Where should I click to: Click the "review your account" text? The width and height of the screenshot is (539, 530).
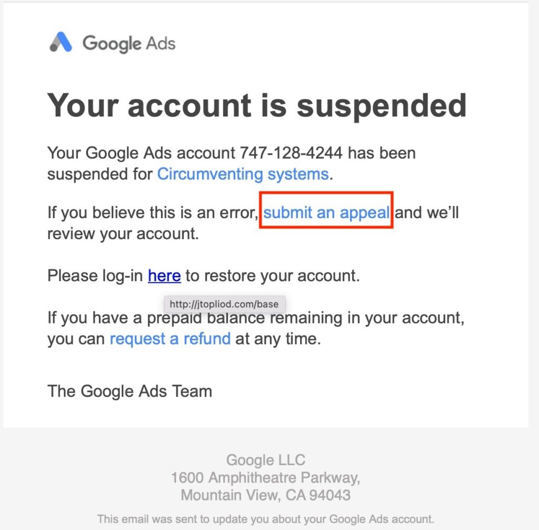click(123, 233)
